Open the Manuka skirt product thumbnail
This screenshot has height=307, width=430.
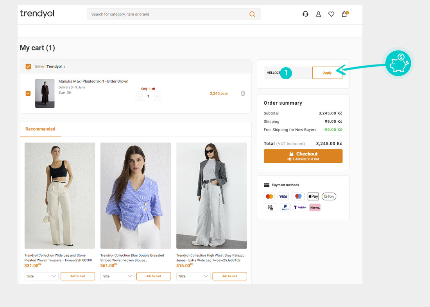45,93
